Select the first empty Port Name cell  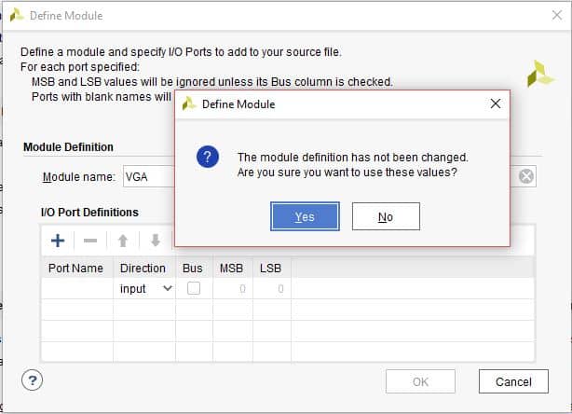77,289
